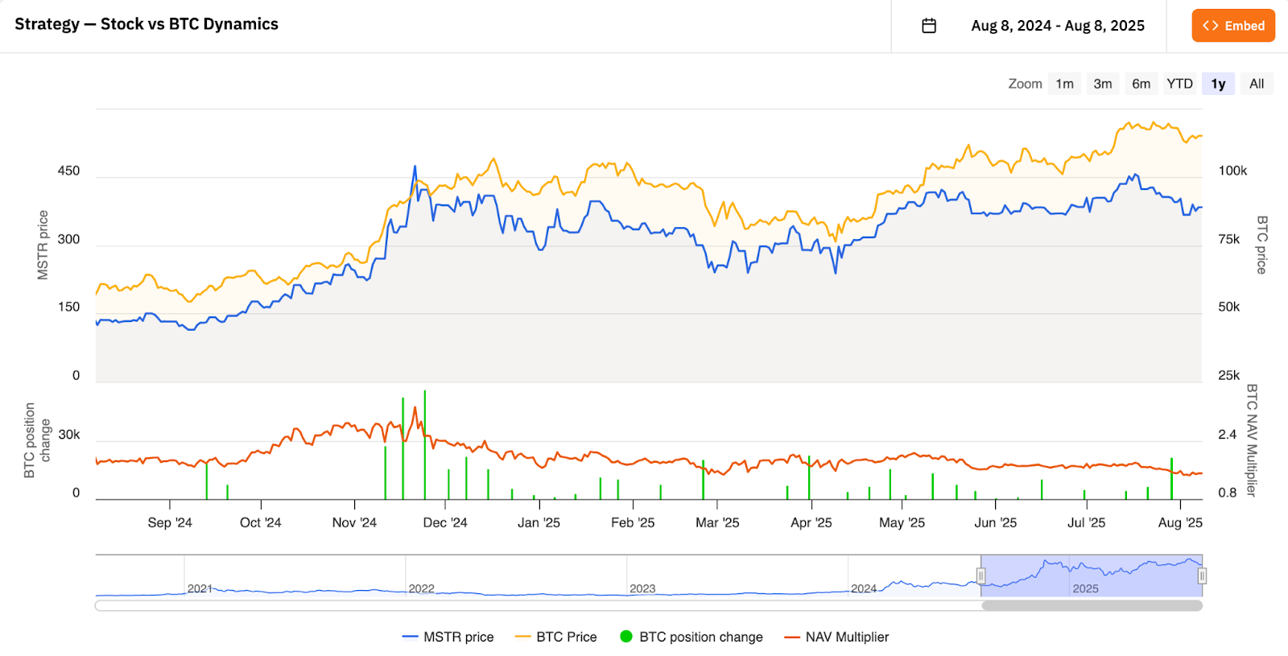Toggle the NAV Multiplier legend series
This screenshot has width=1288, height=656.
[836, 637]
